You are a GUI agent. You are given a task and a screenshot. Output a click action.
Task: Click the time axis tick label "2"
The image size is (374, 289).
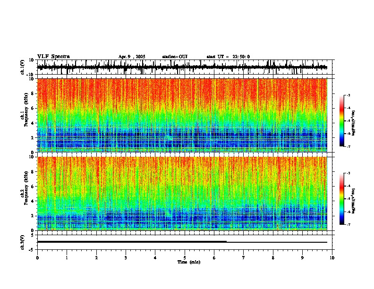pos(96,258)
